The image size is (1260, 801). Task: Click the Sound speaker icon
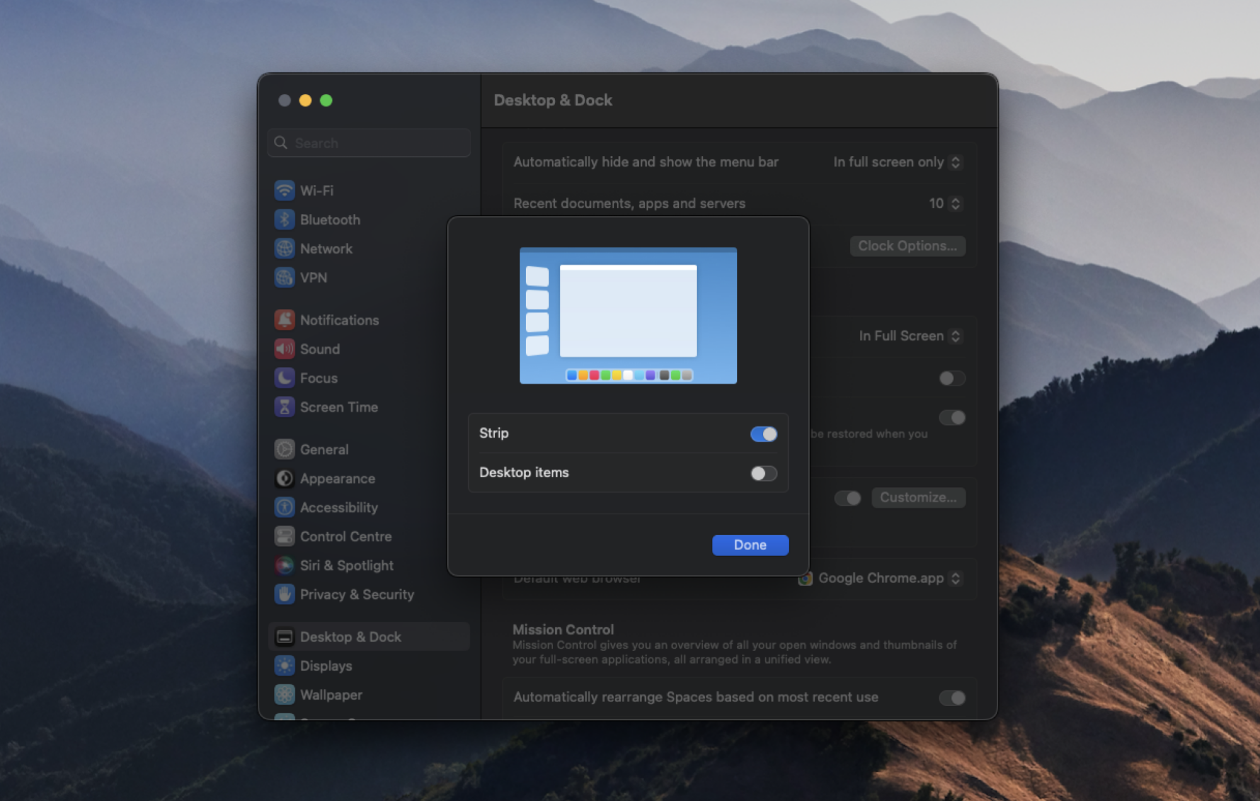coord(284,348)
